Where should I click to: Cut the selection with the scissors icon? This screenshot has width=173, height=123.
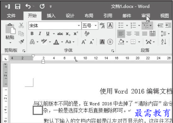click(x=21, y=25)
